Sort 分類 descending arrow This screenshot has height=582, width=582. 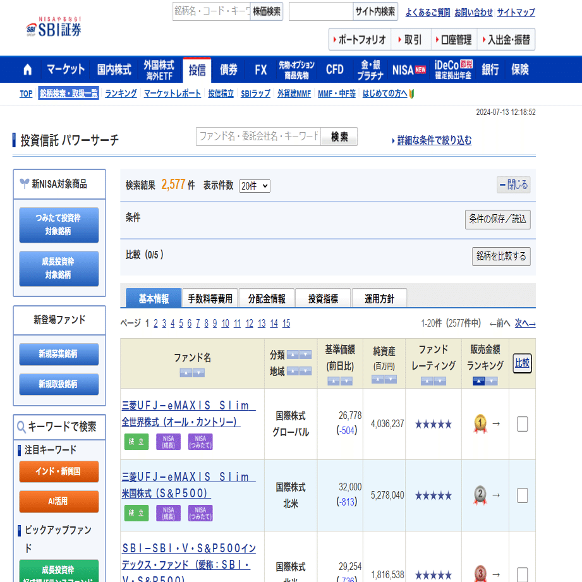[305, 355]
